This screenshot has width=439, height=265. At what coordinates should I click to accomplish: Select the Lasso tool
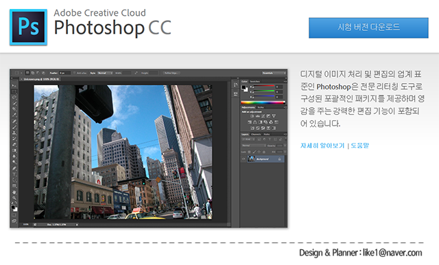14,97
